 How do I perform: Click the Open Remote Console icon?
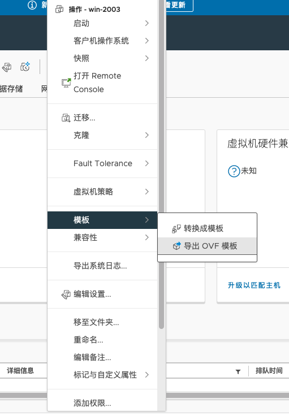[x=66, y=83]
